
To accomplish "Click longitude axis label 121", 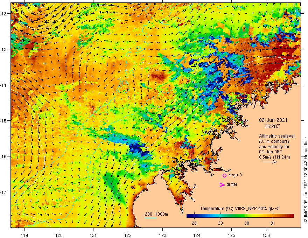I will [93, 235].
